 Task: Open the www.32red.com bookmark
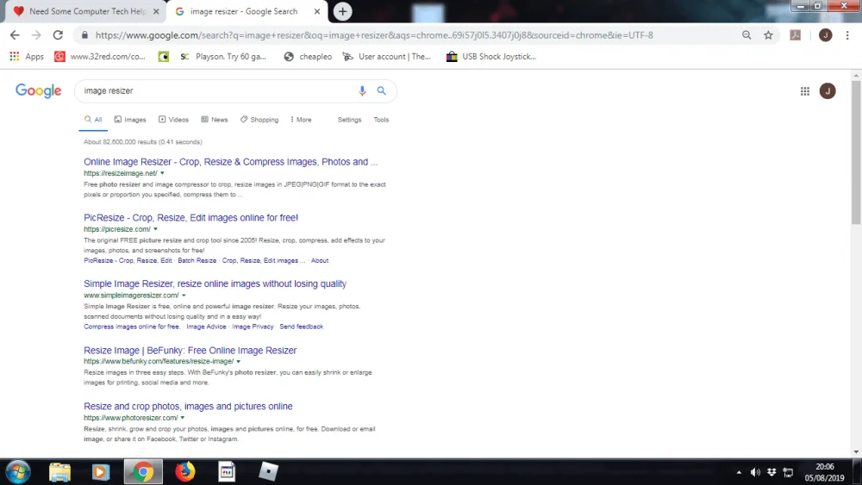pos(100,57)
